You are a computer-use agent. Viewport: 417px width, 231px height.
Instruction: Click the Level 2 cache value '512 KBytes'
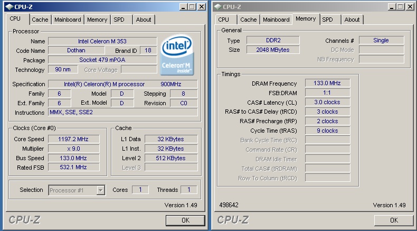(x=171, y=158)
